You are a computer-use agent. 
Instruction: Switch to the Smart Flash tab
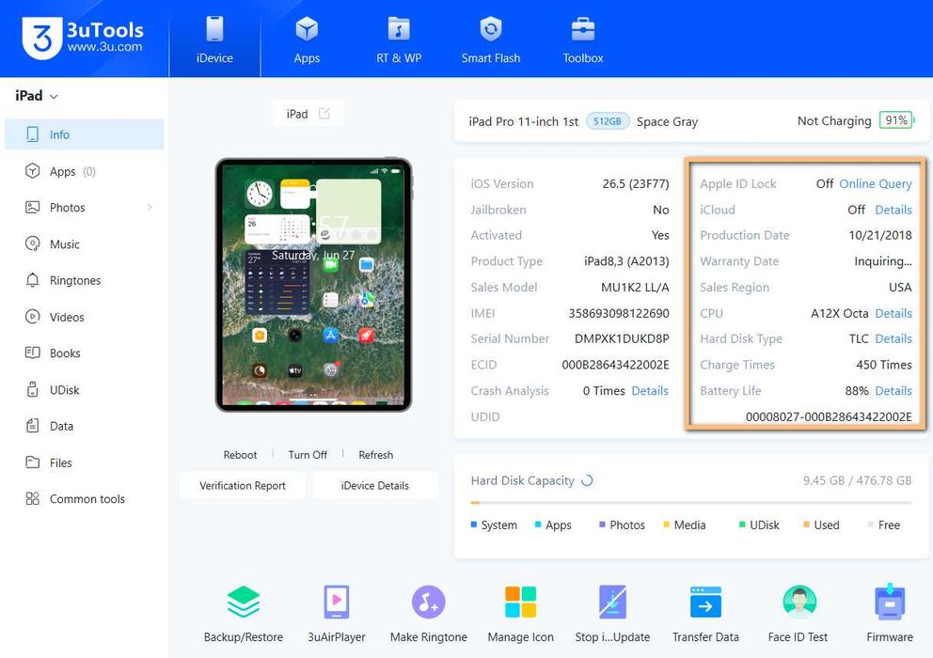(491, 39)
